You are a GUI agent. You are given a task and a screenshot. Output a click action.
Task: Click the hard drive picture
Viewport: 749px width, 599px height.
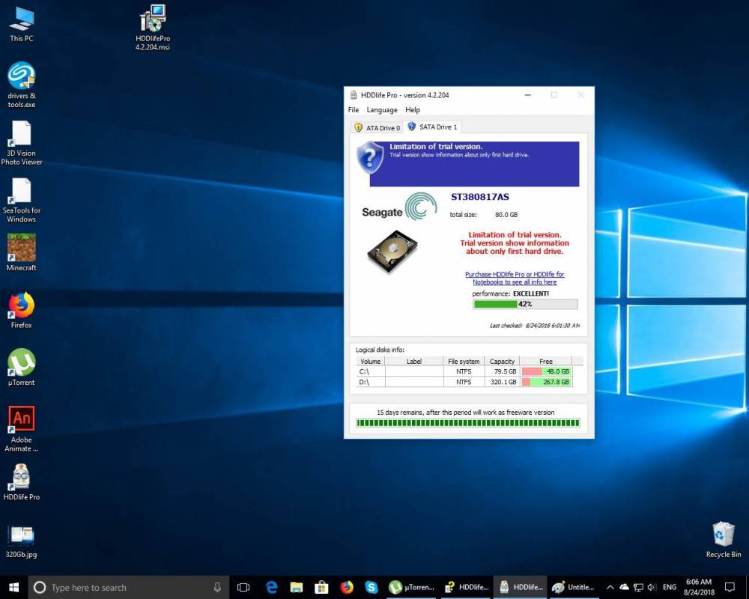coord(392,251)
